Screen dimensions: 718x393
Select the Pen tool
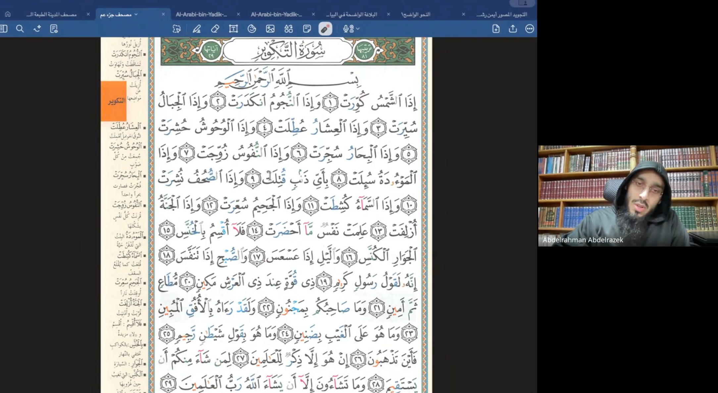coord(197,29)
